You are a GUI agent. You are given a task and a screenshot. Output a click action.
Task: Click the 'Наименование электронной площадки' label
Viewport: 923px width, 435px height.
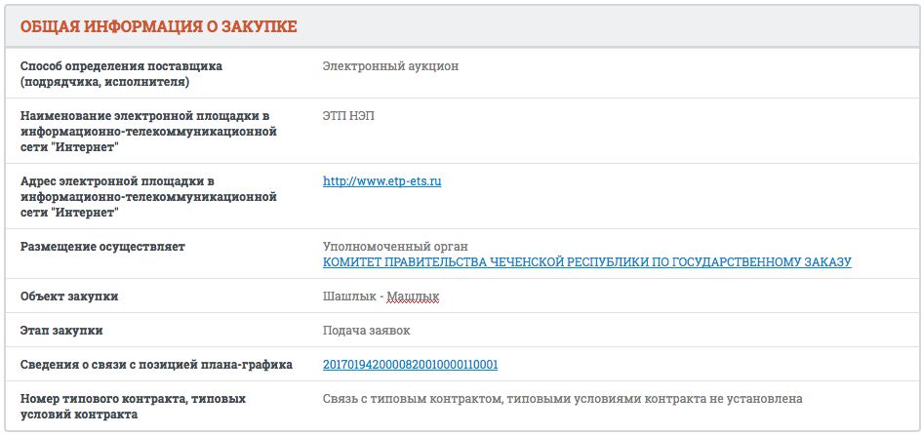(x=144, y=116)
